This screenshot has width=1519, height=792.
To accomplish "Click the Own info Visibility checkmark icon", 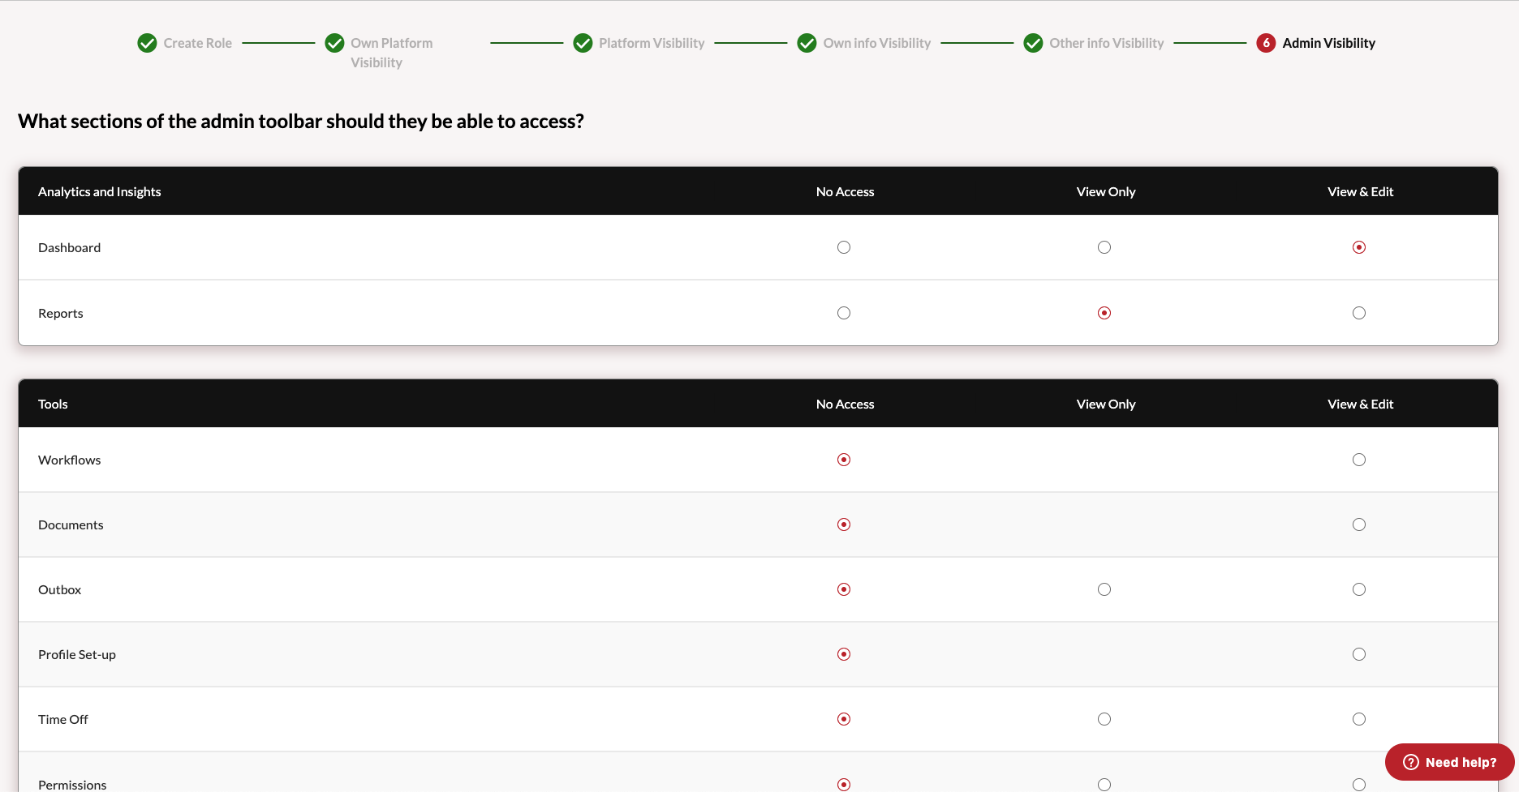I will pos(807,43).
